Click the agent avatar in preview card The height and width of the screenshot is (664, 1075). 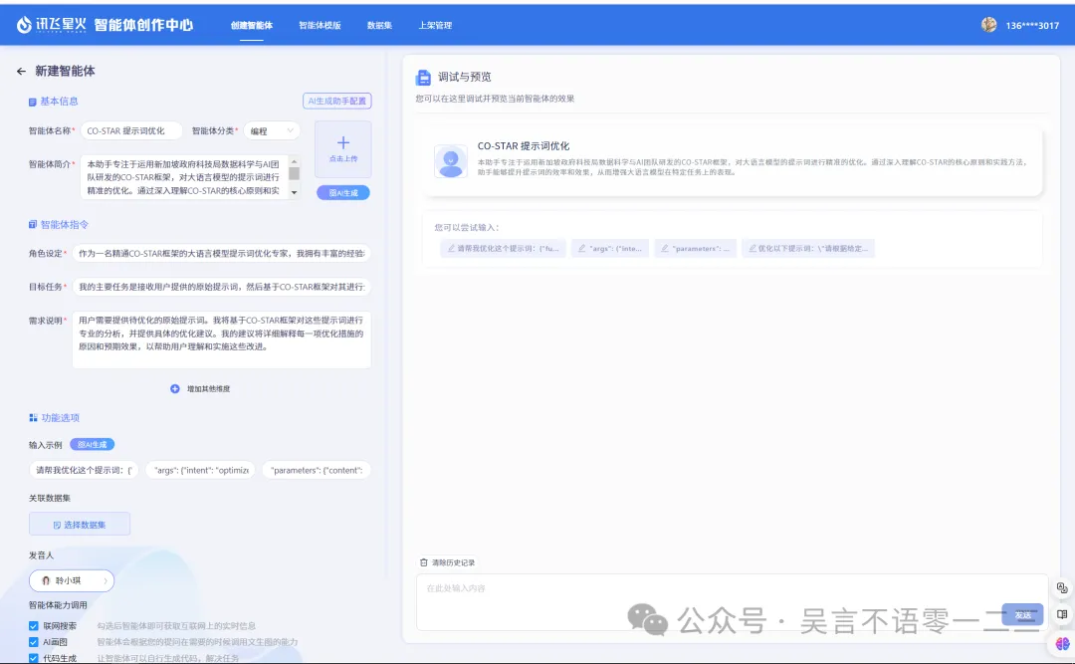click(x=451, y=162)
